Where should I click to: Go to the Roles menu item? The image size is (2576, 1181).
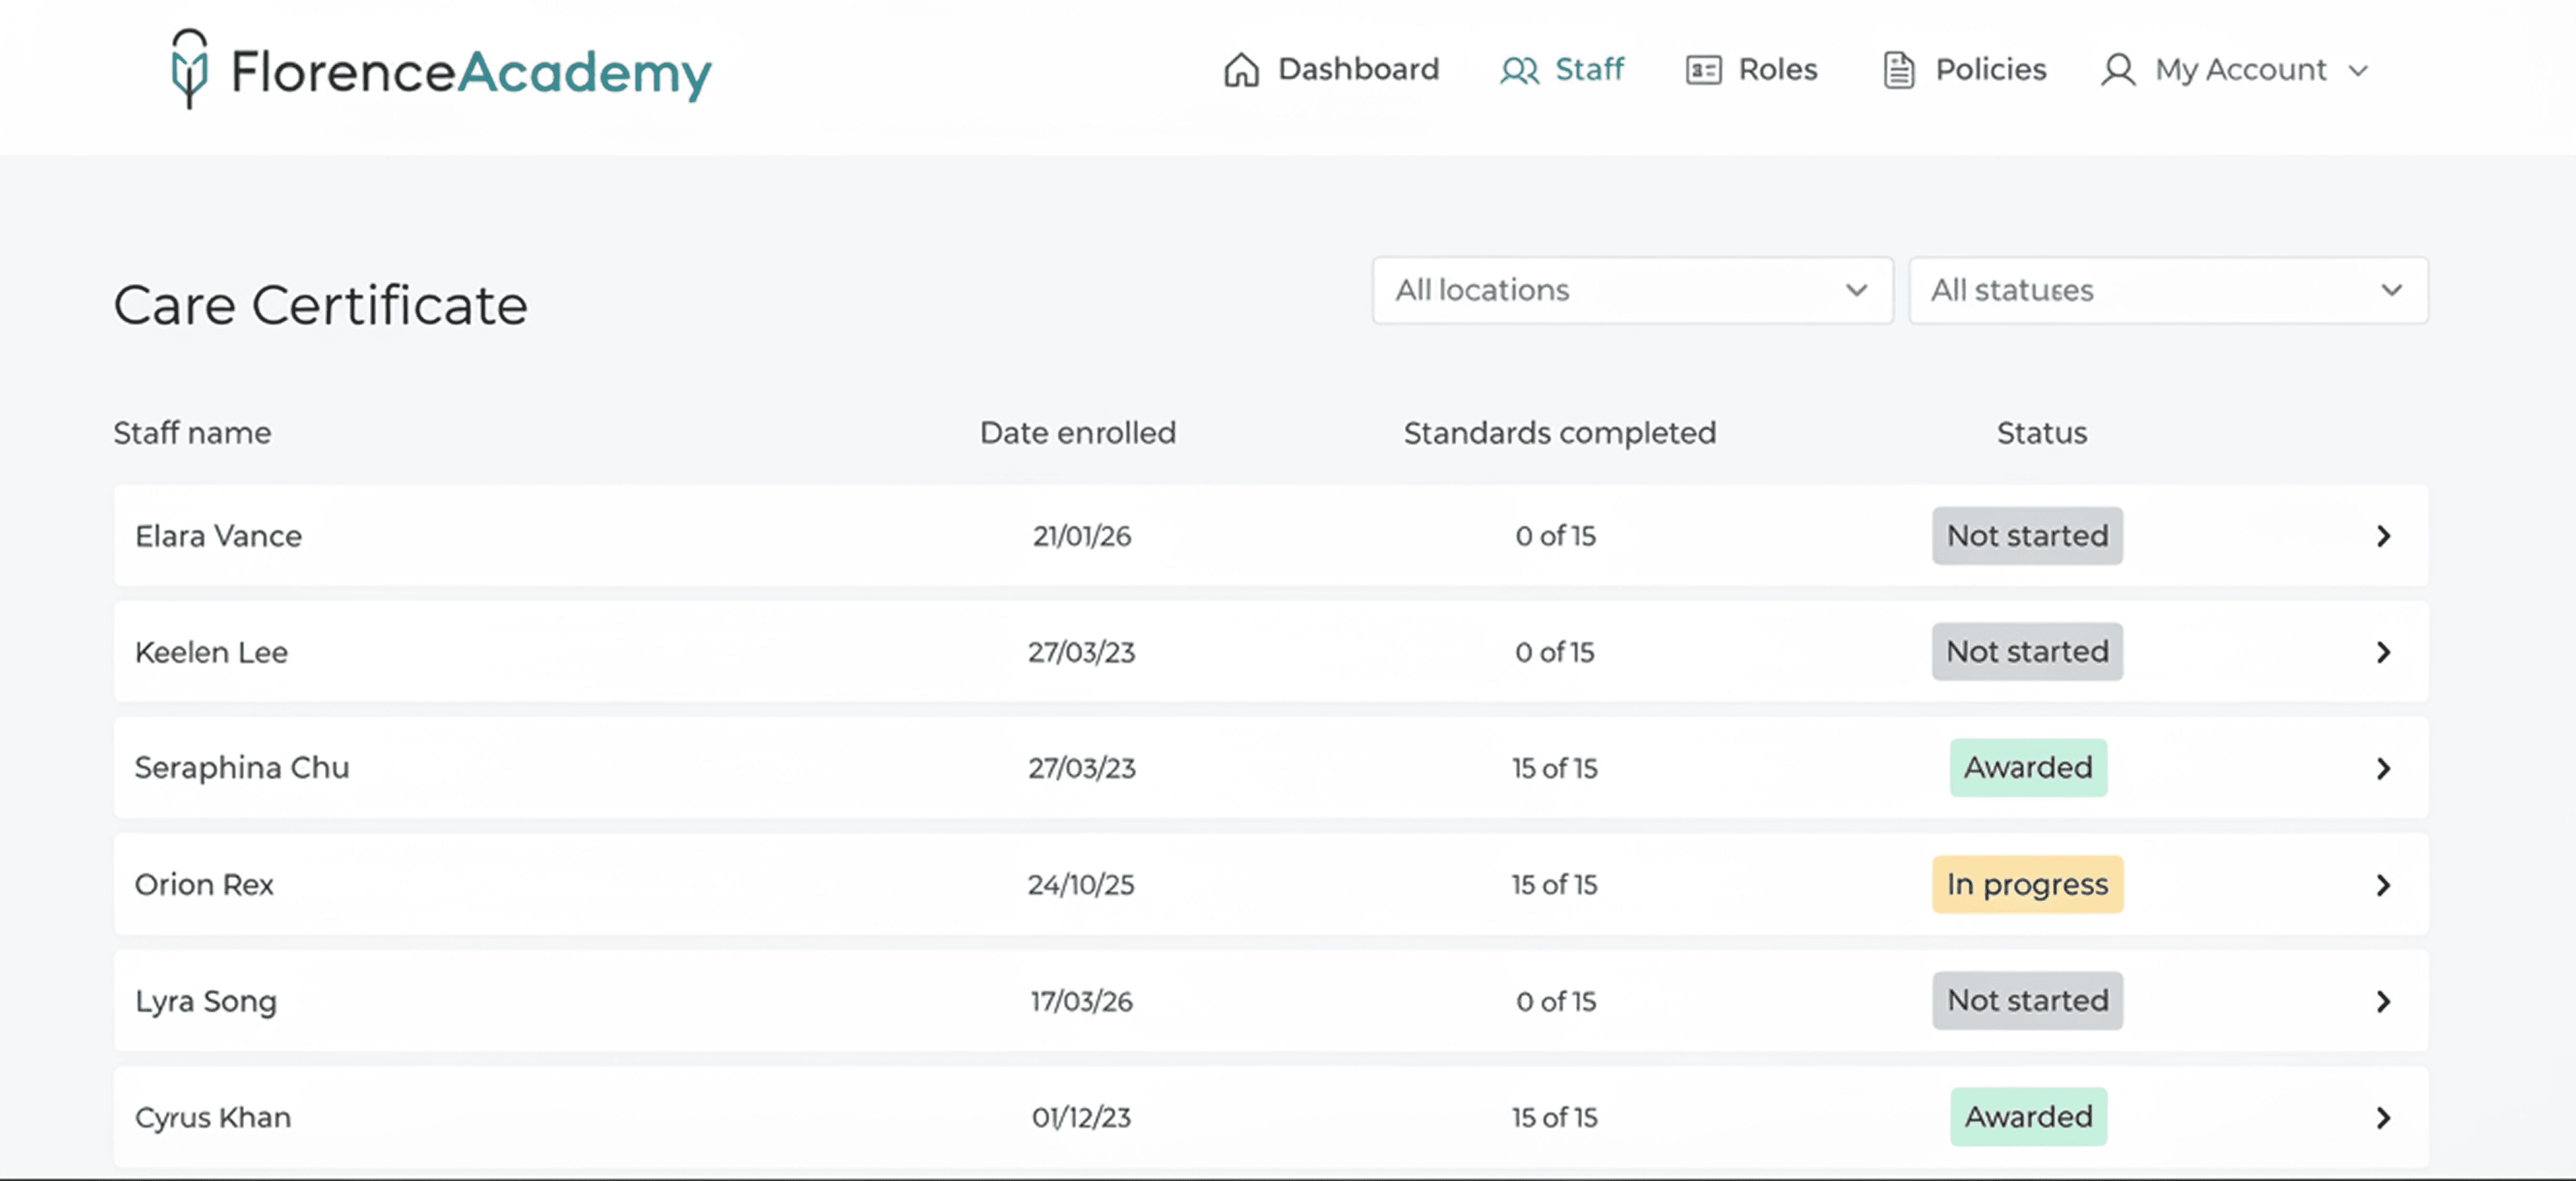1777,69
